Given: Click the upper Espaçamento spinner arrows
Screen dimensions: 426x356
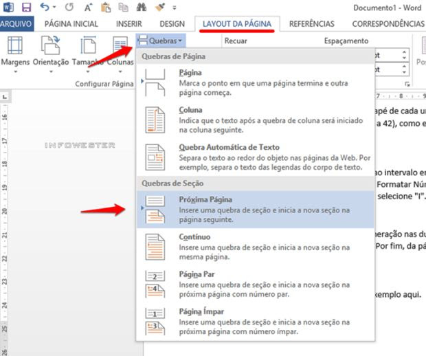Looking at the screenshot, I should click(404, 55).
